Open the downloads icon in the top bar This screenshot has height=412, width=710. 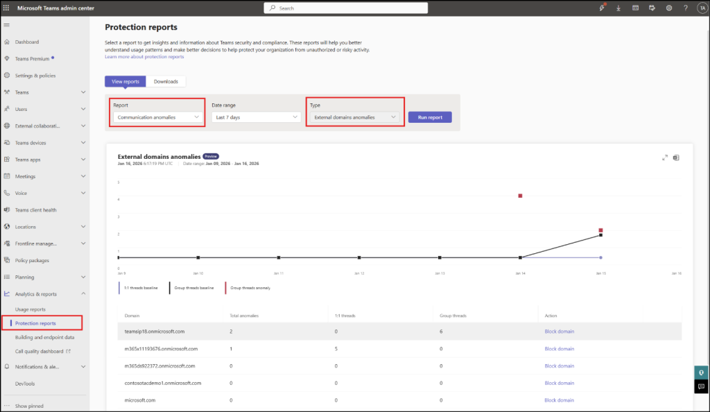(618, 8)
